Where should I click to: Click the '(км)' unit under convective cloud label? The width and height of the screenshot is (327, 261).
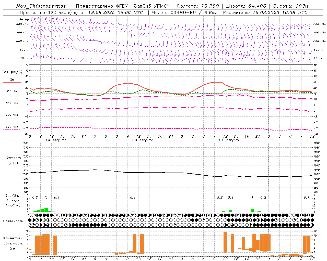(x=13, y=248)
